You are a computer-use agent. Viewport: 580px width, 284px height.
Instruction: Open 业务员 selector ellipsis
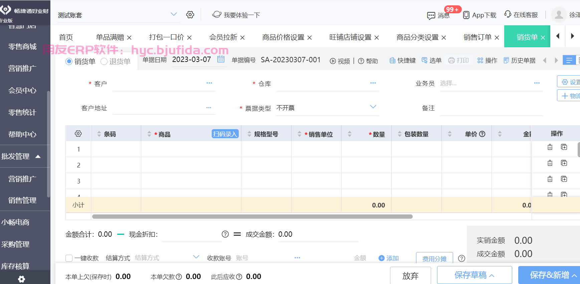click(x=537, y=83)
